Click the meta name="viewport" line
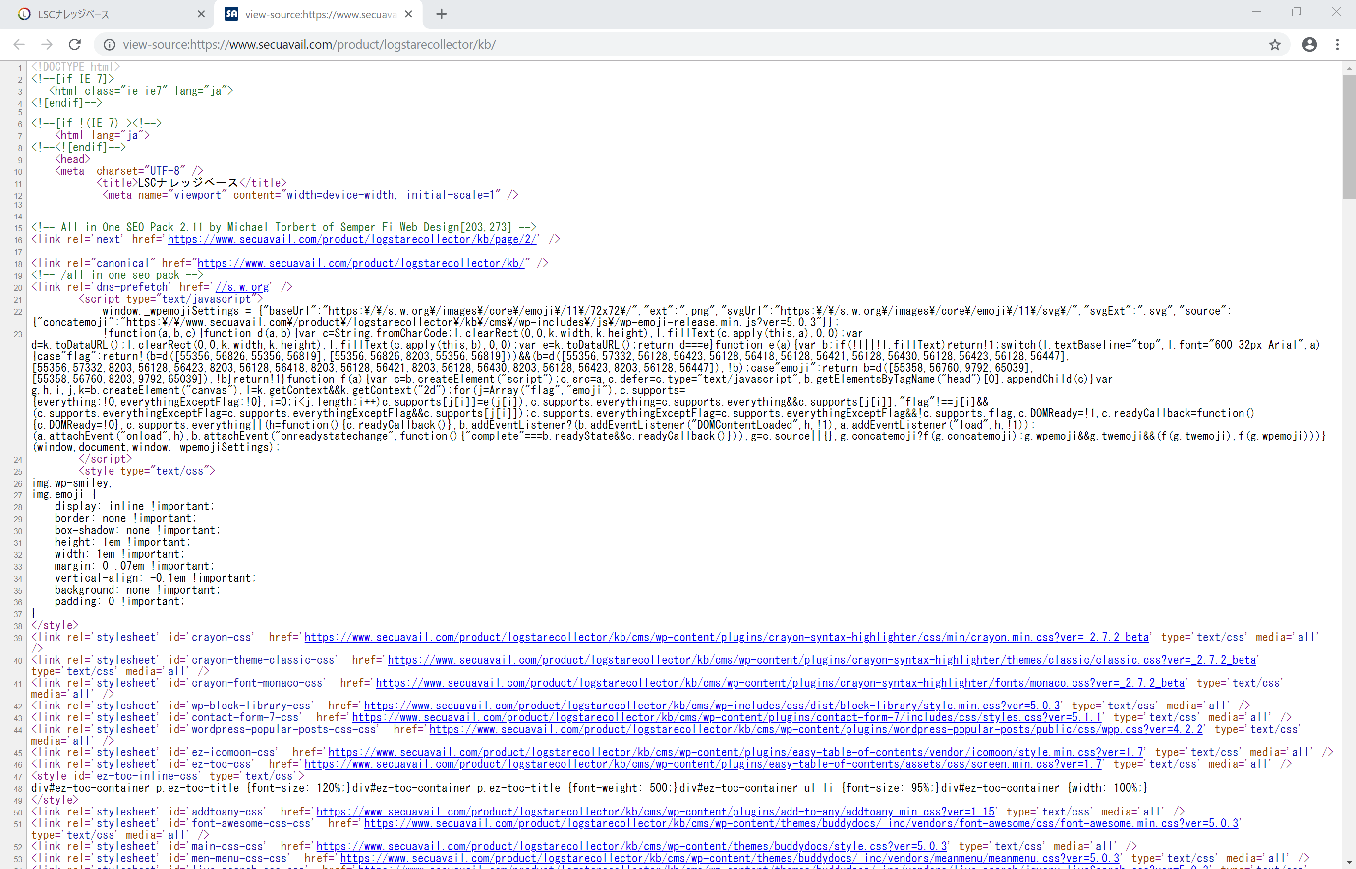This screenshot has height=869, width=1356. point(310,195)
